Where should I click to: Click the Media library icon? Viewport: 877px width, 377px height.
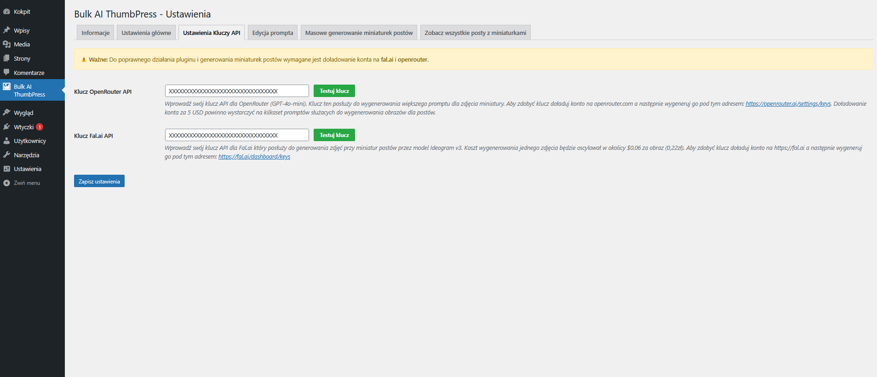coord(6,44)
